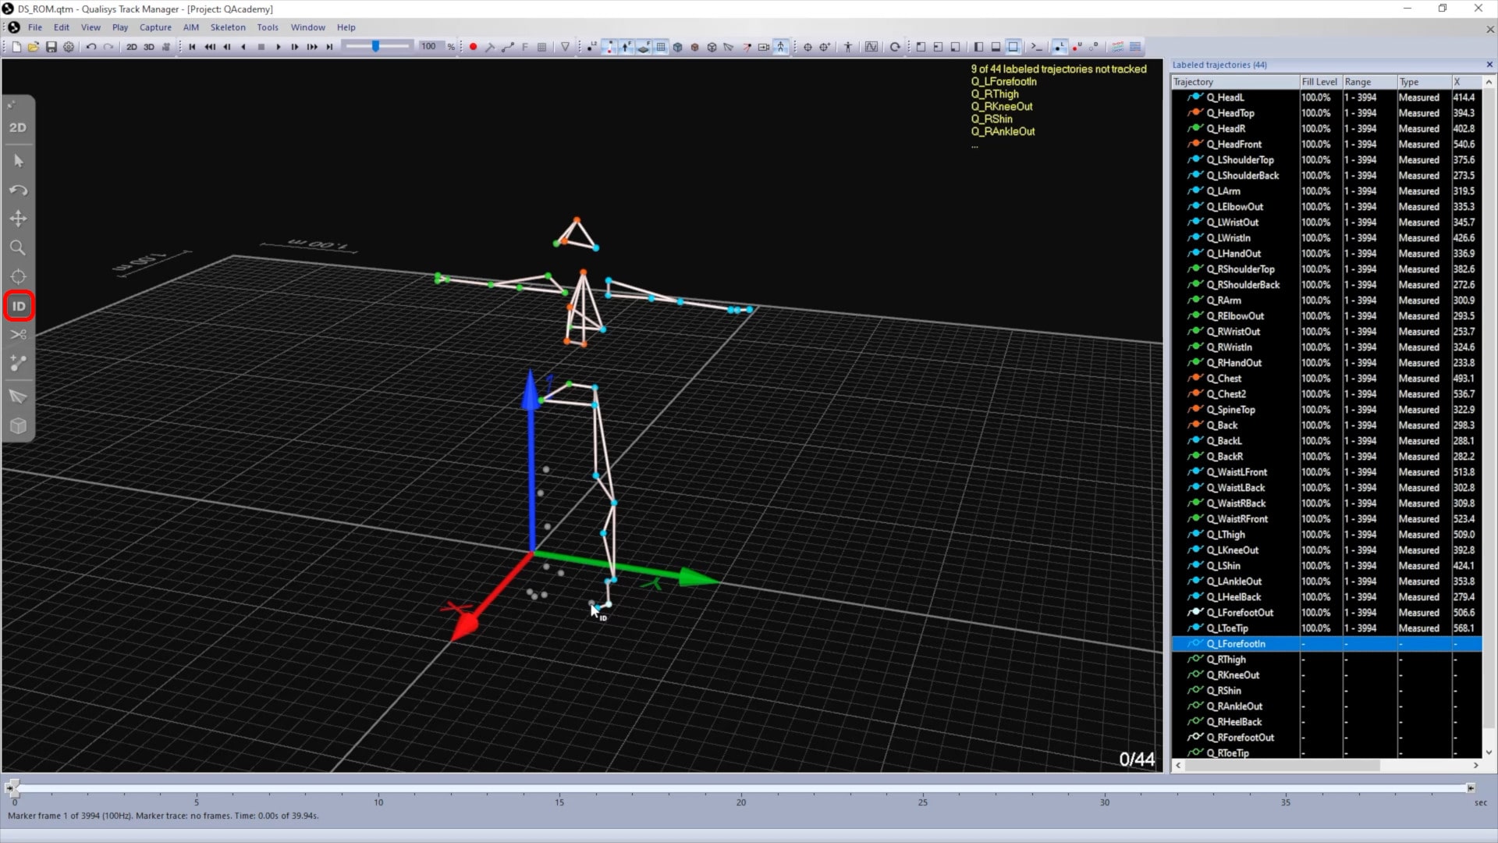Screen dimensions: 1498x843
Task: Choose the Cut trajectory scissors tool
Action: (x=18, y=335)
